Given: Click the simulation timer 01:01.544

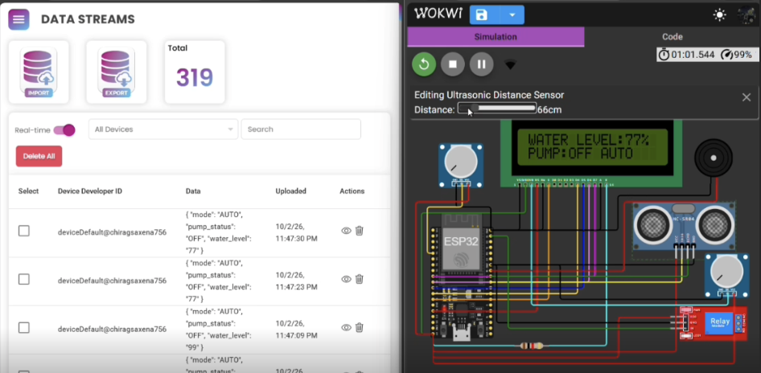Looking at the screenshot, I should pos(687,55).
